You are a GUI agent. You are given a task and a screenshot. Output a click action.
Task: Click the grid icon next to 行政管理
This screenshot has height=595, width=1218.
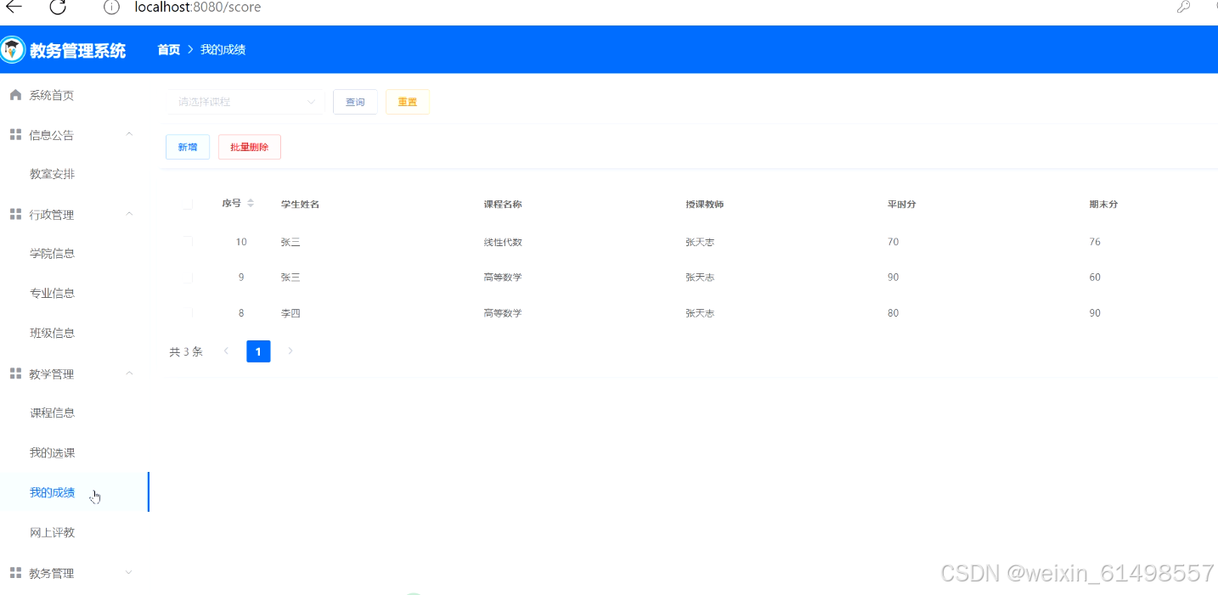[14, 214]
